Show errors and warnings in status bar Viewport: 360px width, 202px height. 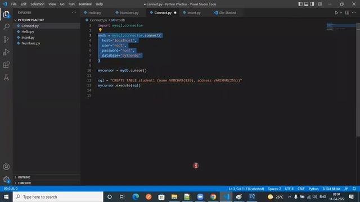11,189
